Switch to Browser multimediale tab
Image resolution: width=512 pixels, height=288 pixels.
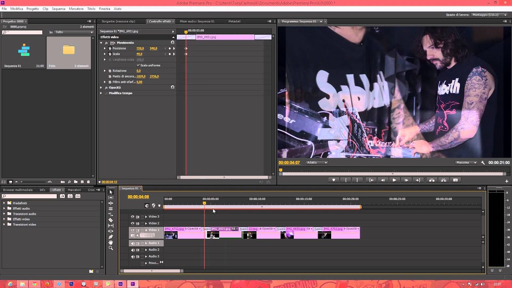coord(18,190)
